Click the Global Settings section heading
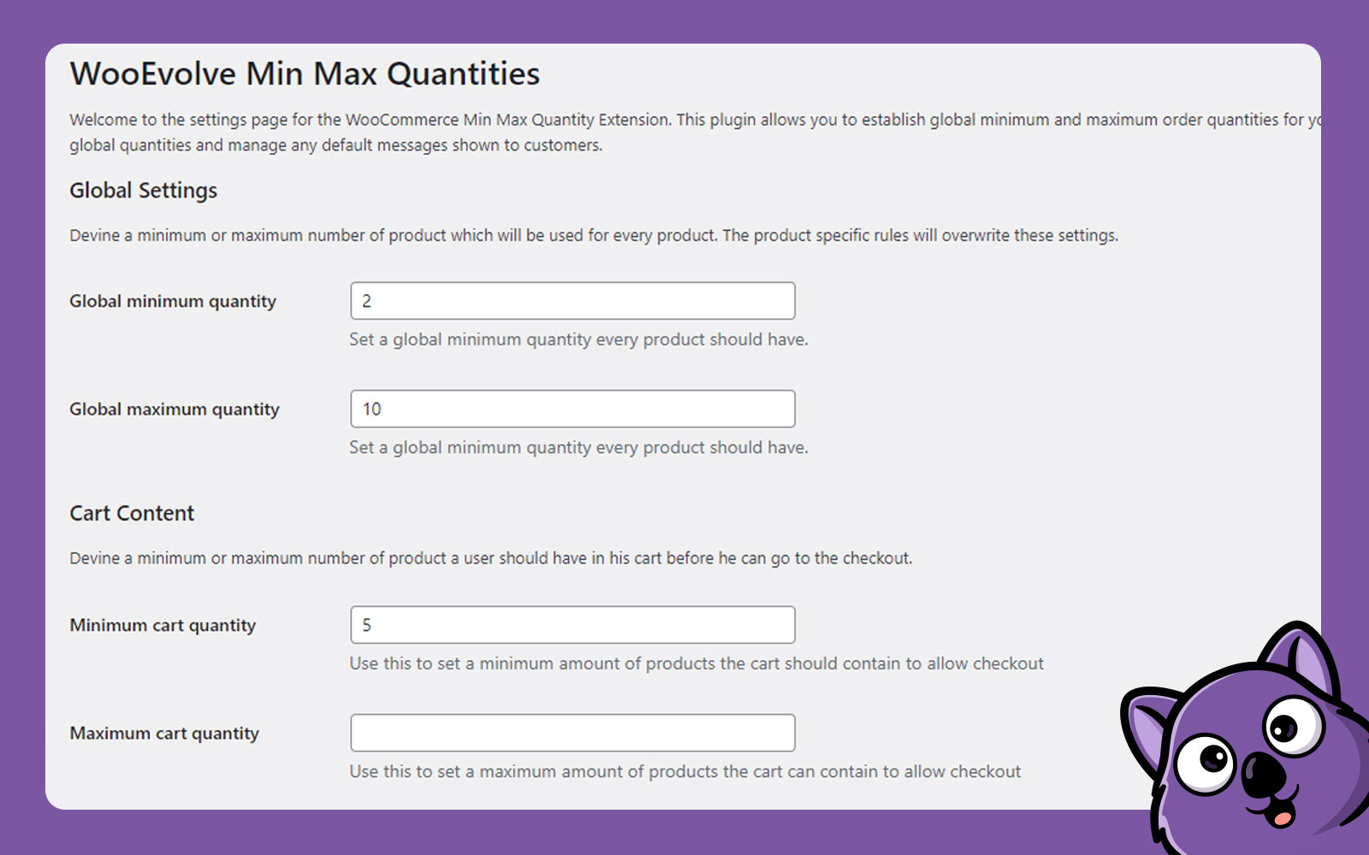The image size is (1369, 855). click(143, 191)
